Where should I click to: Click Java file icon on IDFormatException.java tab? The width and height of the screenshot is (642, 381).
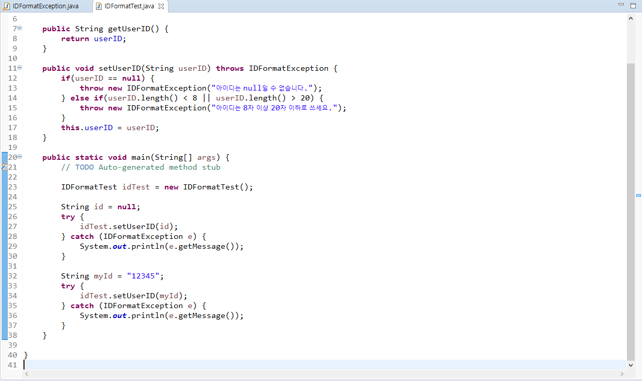pyautogui.click(x=7, y=6)
